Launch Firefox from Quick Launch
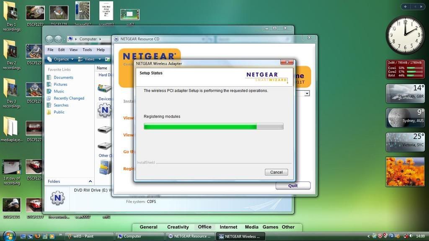The height and width of the screenshot is (241, 429). (x=37, y=236)
